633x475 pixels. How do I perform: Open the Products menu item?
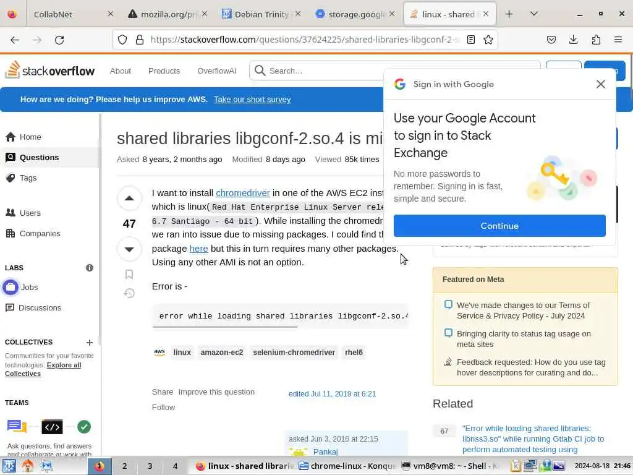[164, 71]
